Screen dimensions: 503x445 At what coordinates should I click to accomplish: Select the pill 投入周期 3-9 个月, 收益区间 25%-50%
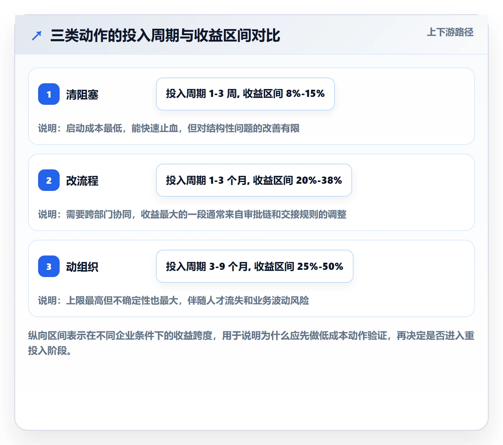255,266
